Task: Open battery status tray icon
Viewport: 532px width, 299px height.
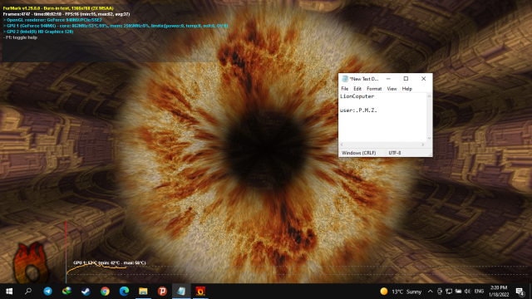Action: 458,292
